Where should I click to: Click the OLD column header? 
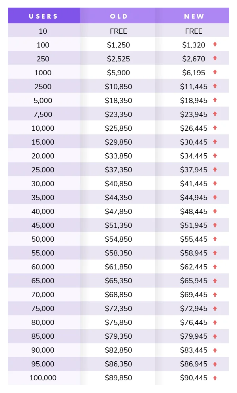(x=118, y=16)
